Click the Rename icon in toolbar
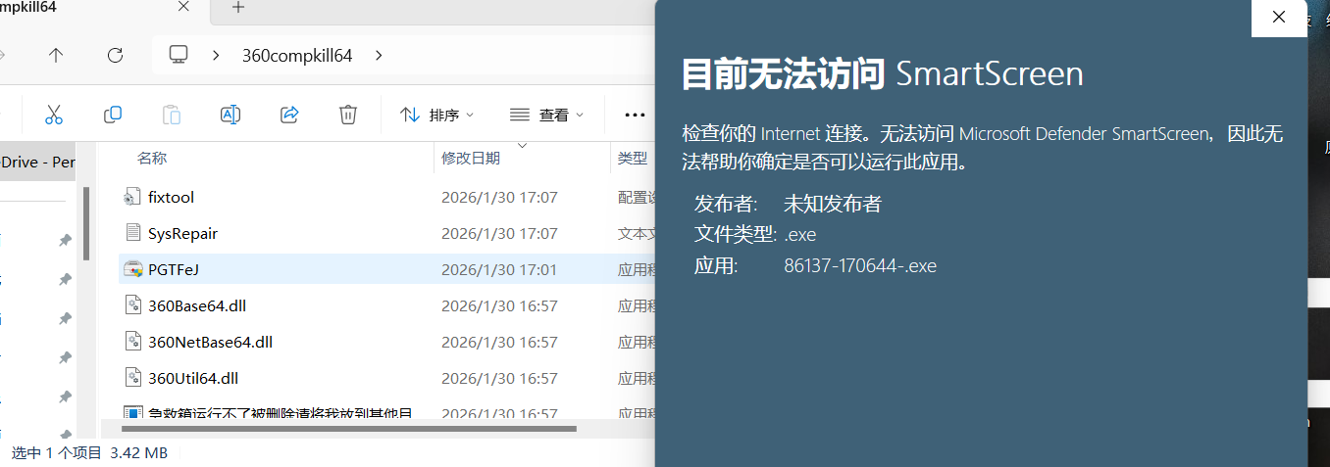1330x467 pixels. pyautogui.click(x=230, y=115)
